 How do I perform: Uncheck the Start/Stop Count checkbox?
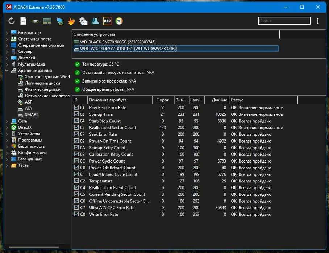click(76, 121)
